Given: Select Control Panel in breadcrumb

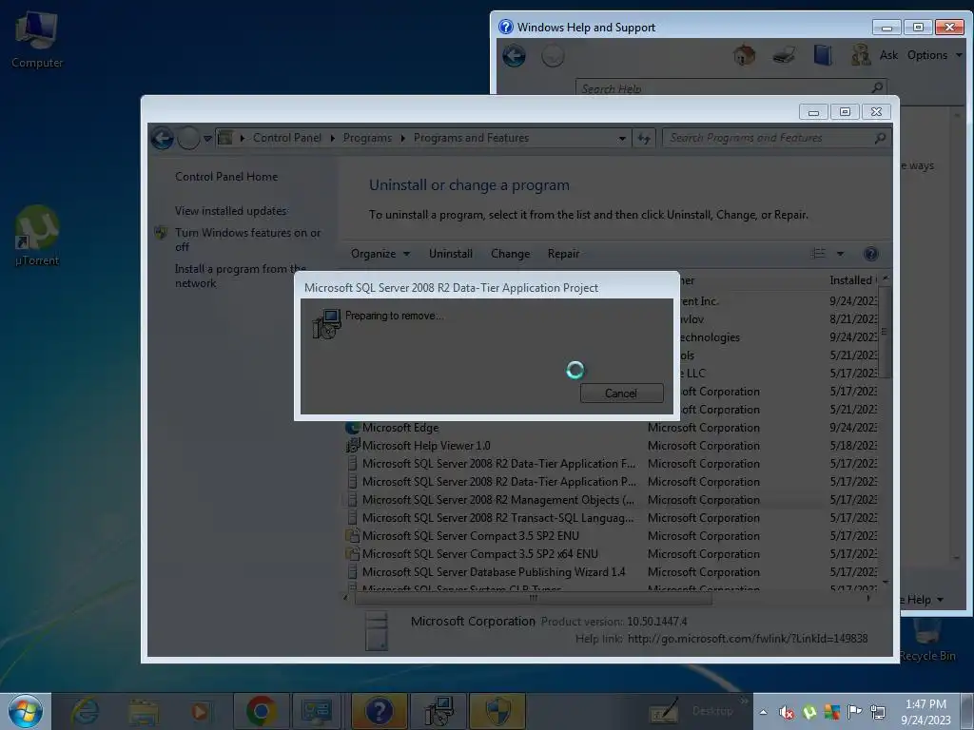Looking at the screenshot, I should tap(287, 138).
